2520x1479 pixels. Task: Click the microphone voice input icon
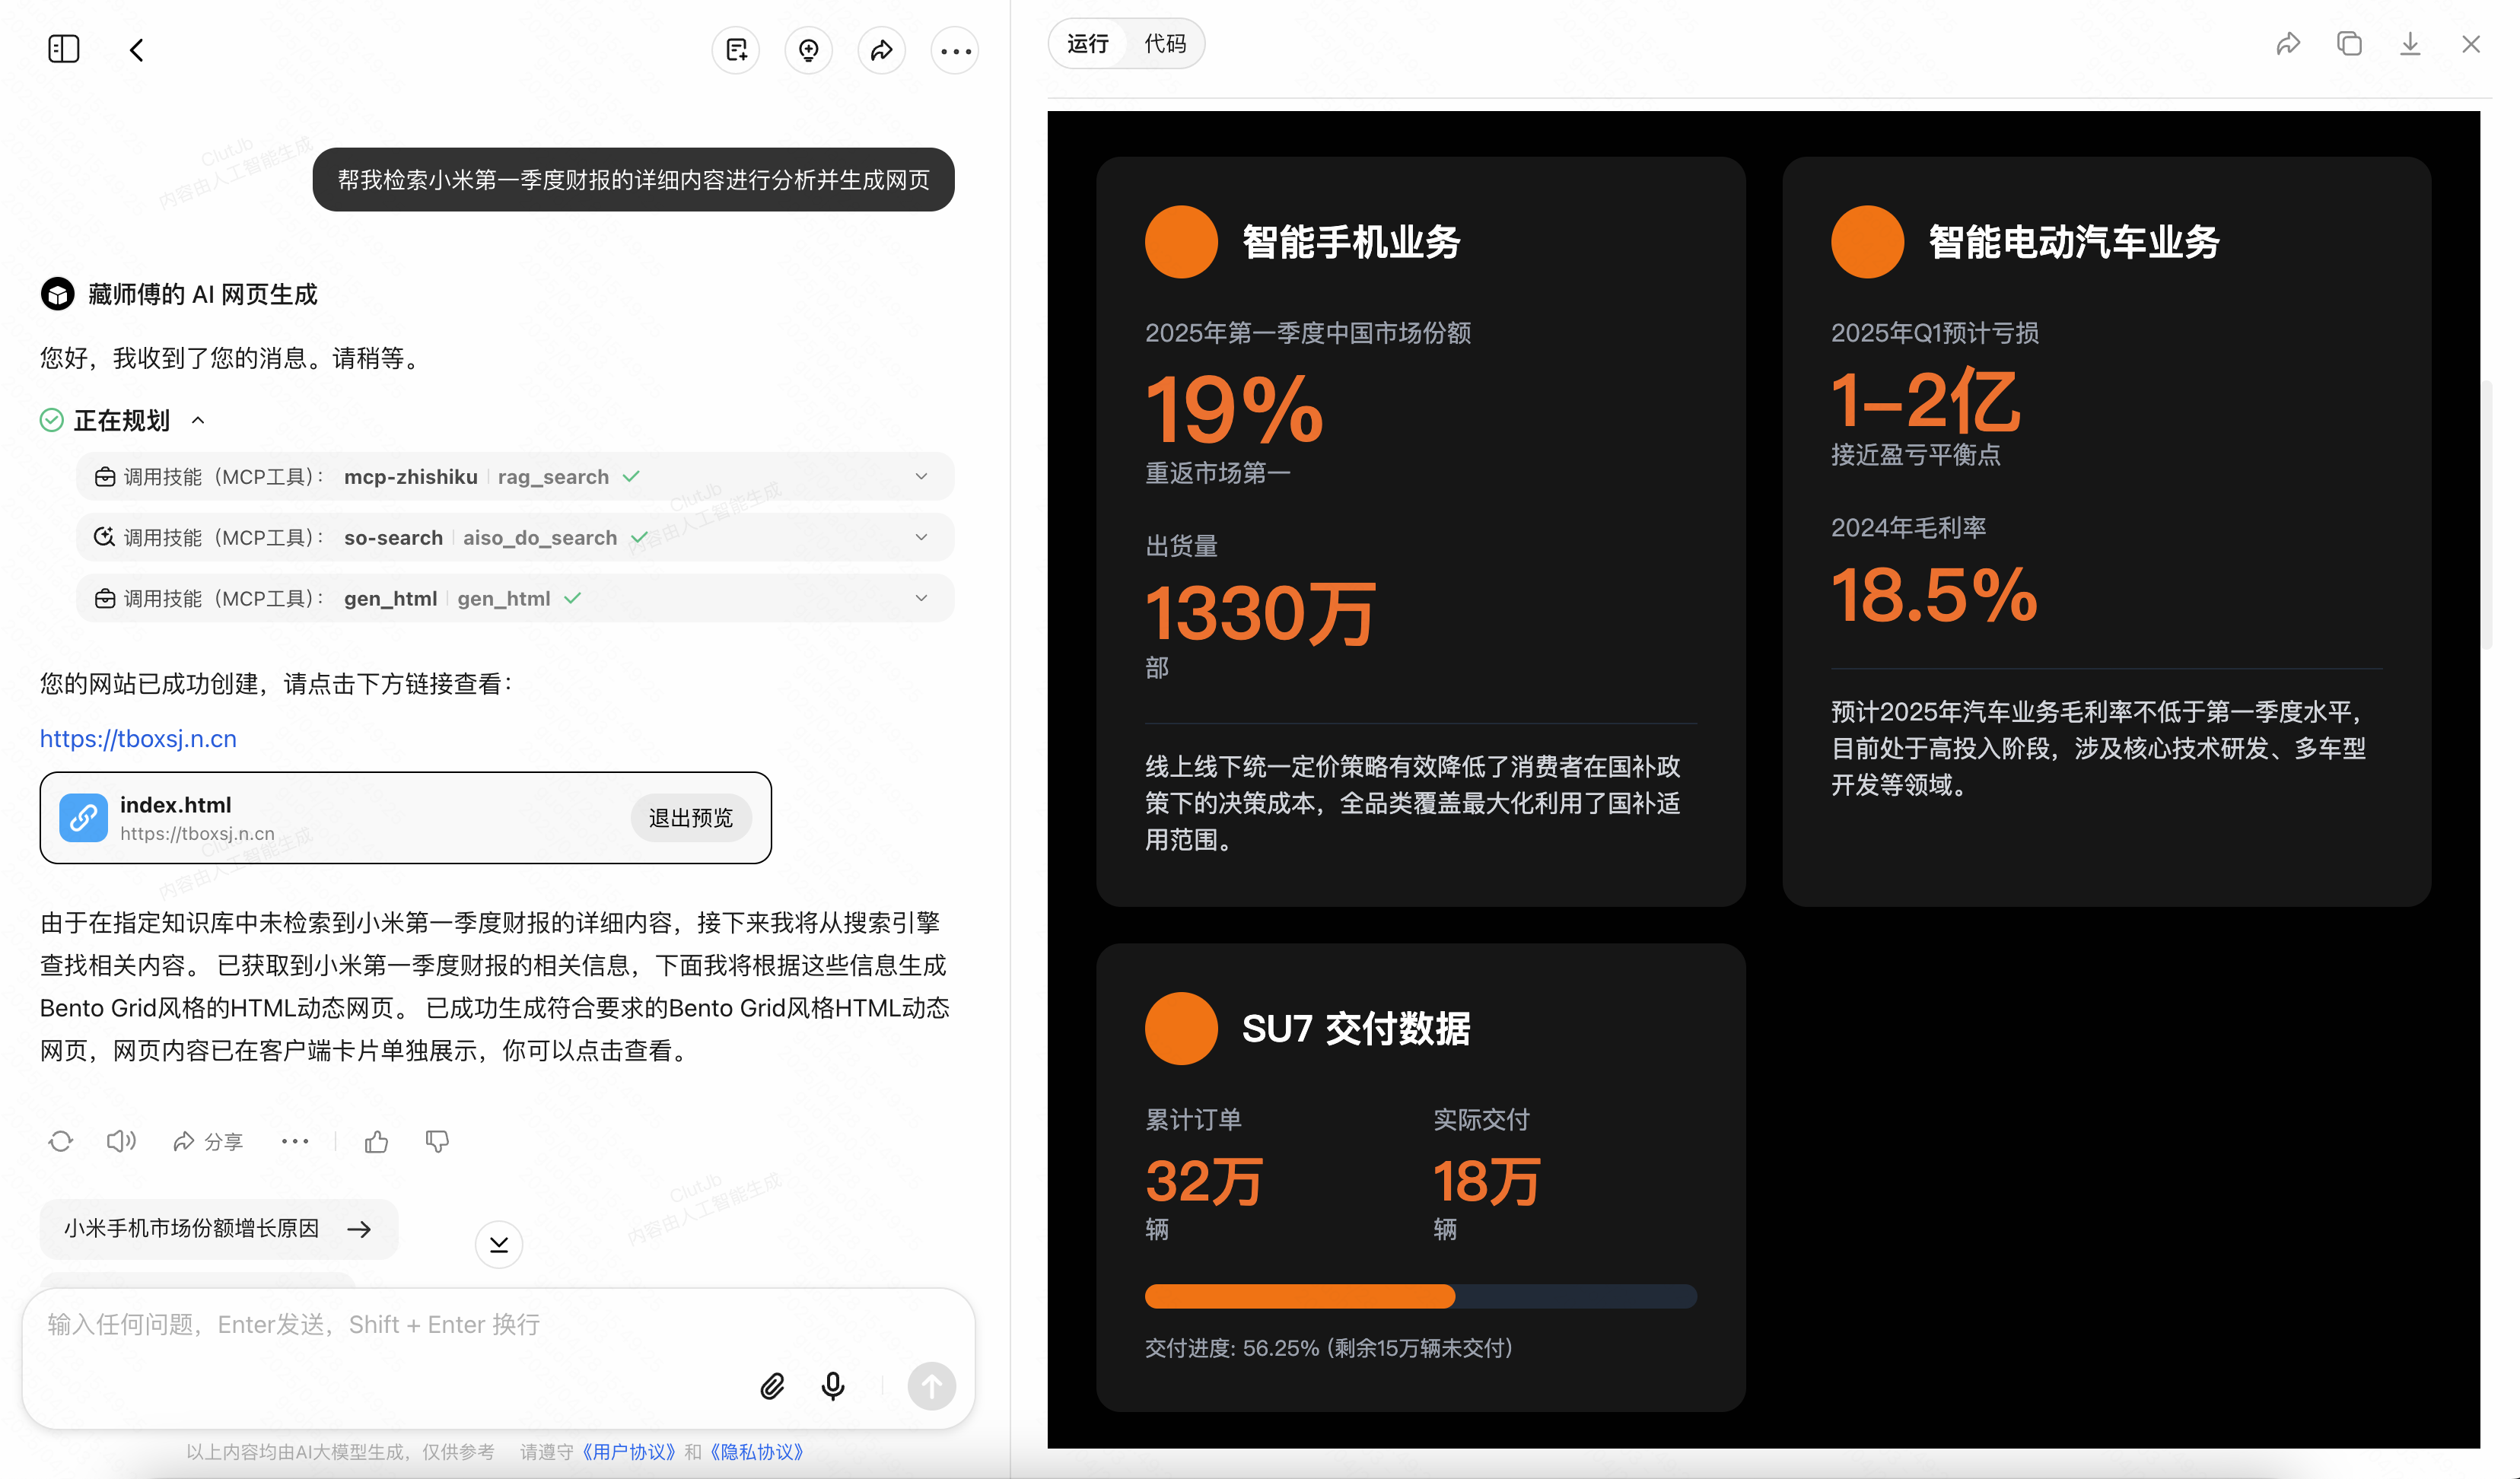[x=832, y=1386]
